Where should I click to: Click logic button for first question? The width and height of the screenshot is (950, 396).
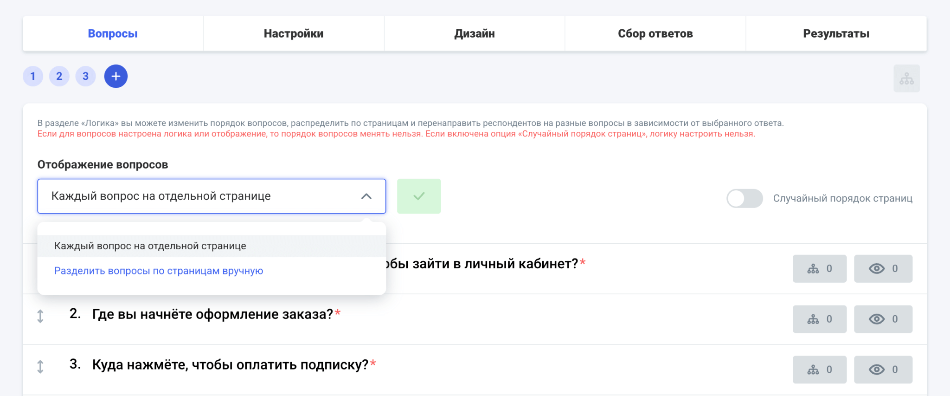tap(819, 269)
